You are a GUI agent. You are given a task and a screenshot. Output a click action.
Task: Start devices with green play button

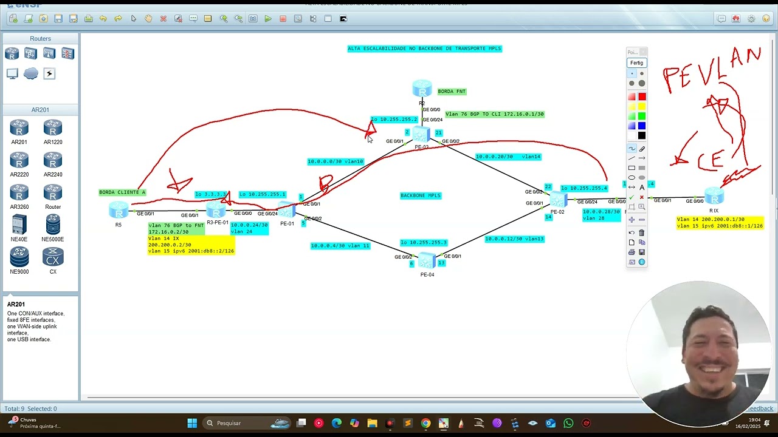coord(268,19)
